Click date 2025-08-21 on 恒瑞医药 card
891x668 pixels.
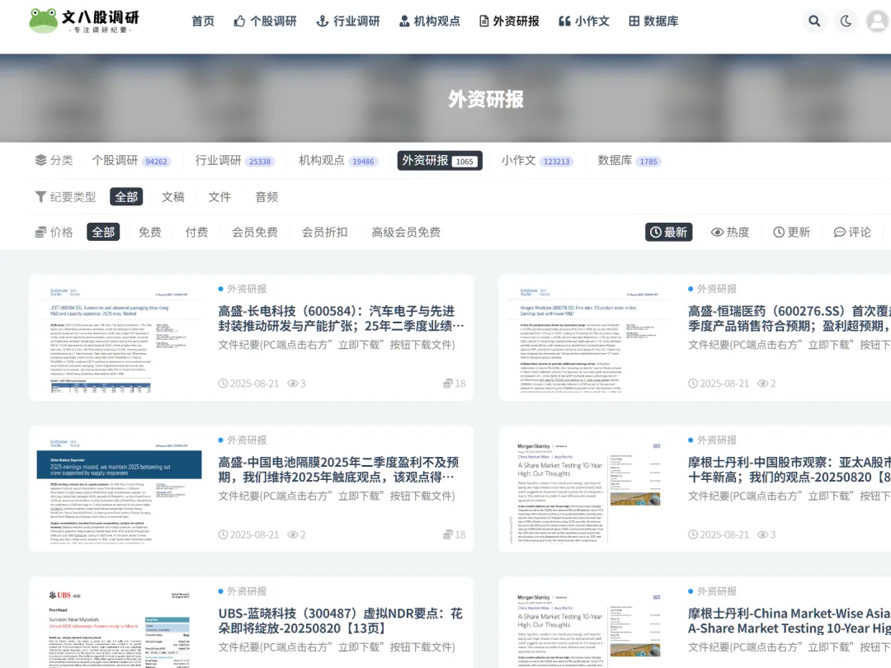(719, 383)
